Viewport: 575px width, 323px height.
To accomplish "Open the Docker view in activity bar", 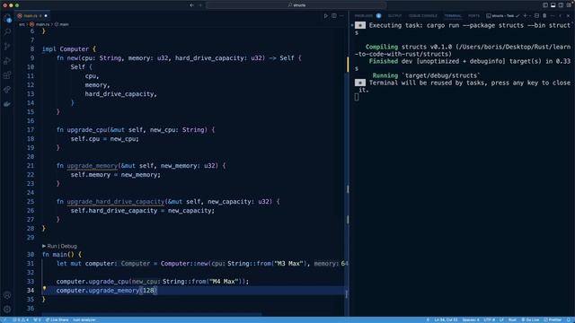I will click(x=7, y=104).
